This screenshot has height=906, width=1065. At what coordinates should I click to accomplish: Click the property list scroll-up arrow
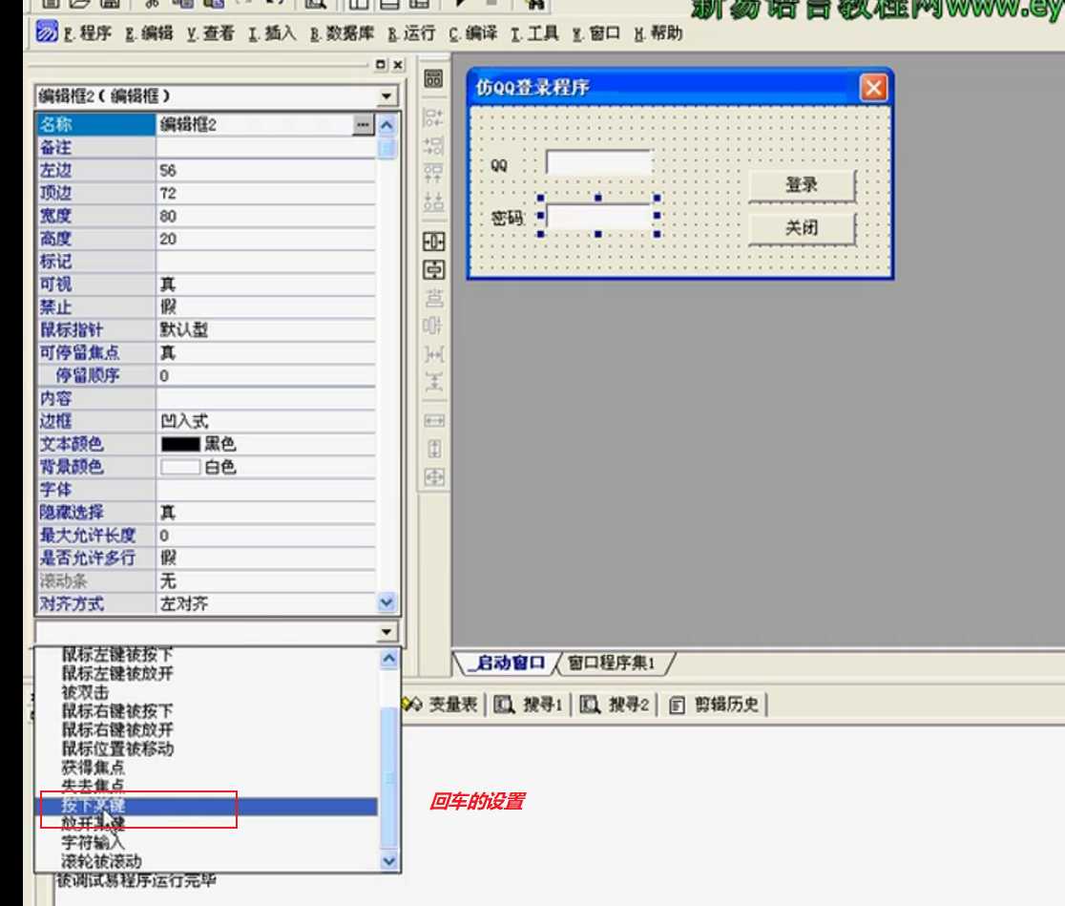tap(386, 125)
